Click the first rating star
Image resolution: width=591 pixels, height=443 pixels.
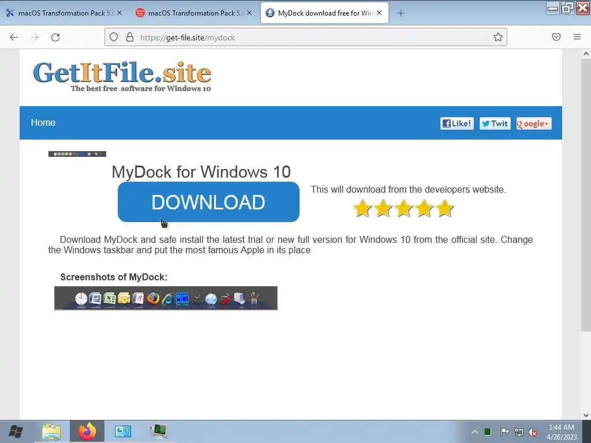(x=362, y=208)
